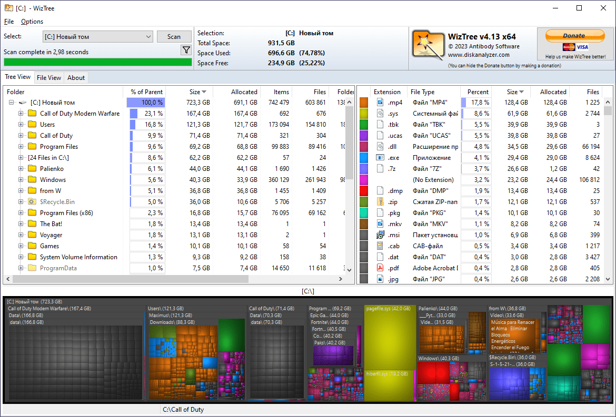Expand the Windows folder node

[x=21, y=180]
